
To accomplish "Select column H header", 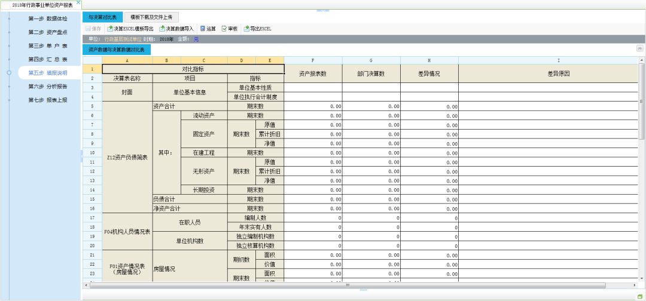I will point(429,60).
